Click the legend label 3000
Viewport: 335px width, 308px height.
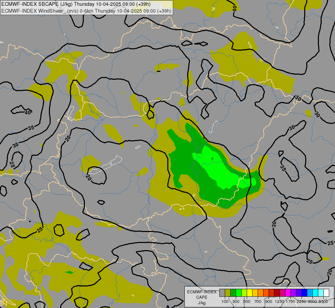point(312,301)
